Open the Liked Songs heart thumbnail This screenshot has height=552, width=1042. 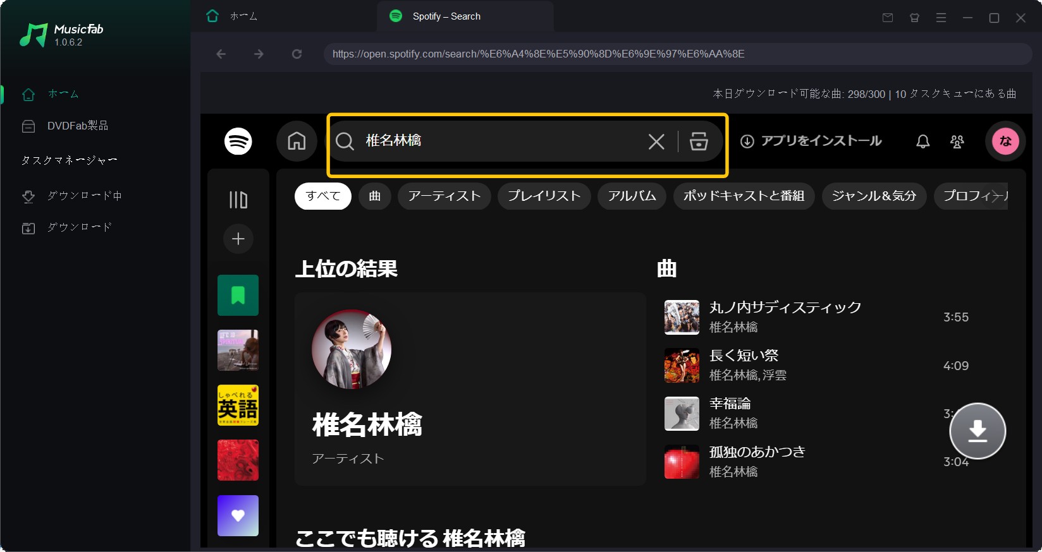pyautogui.click(x=238, y=515)
